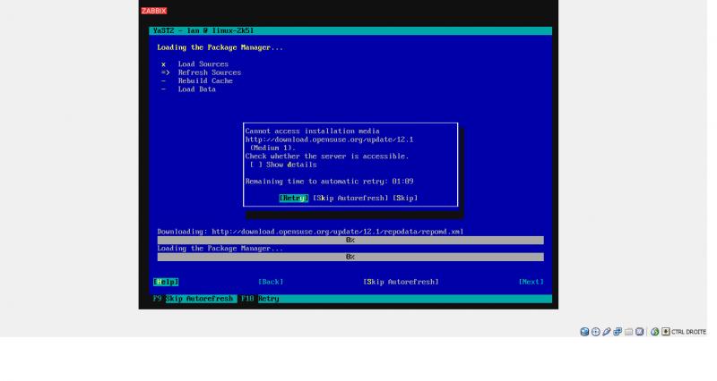Click the Downloading repomd.xml URL line
The height and width of the screenshot is (381, 717).
point(310,232)
